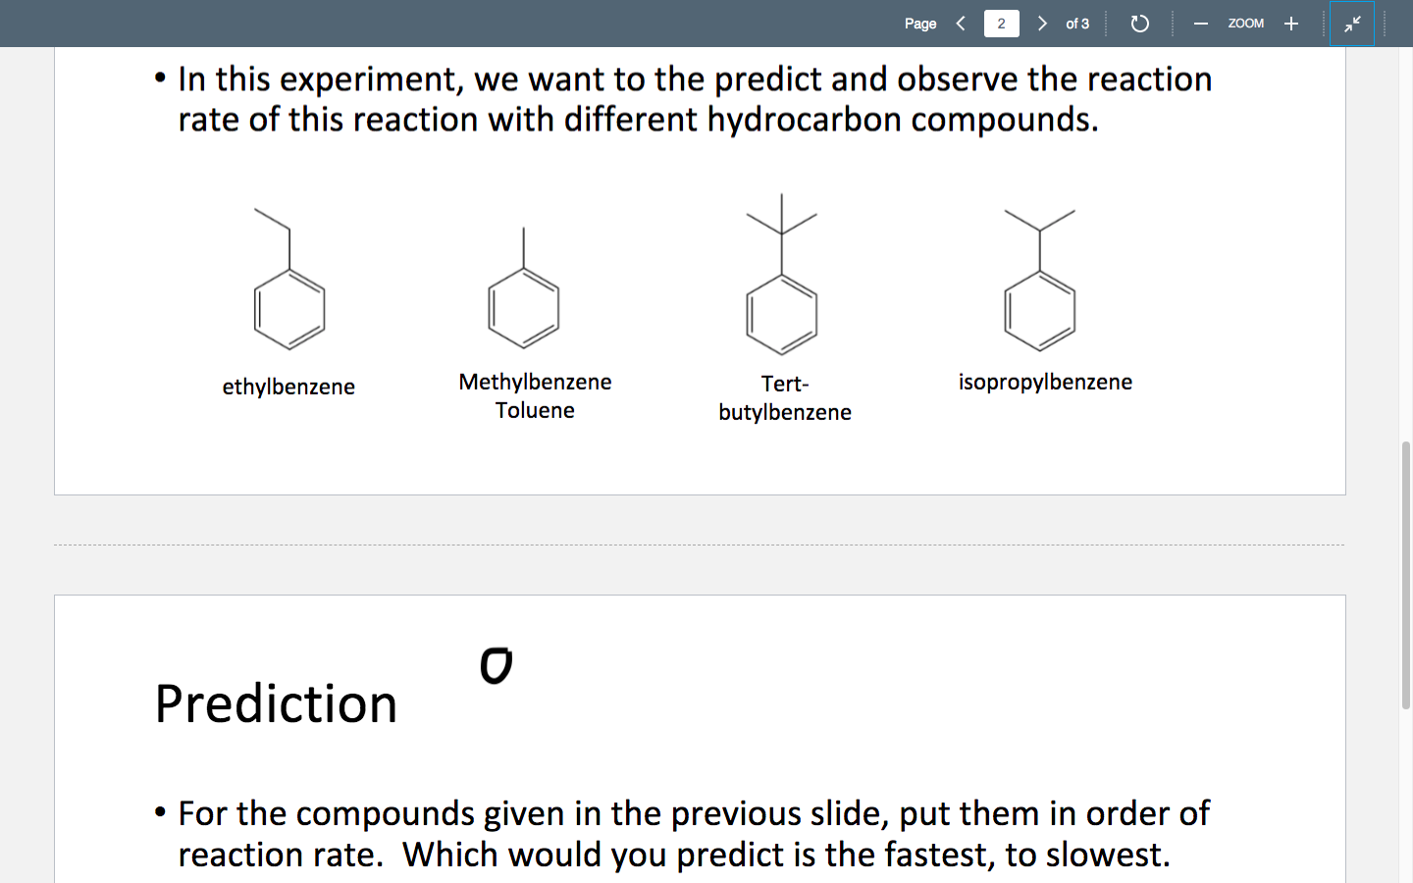Click the Page label in the toolbar

(x=920, y=24)
